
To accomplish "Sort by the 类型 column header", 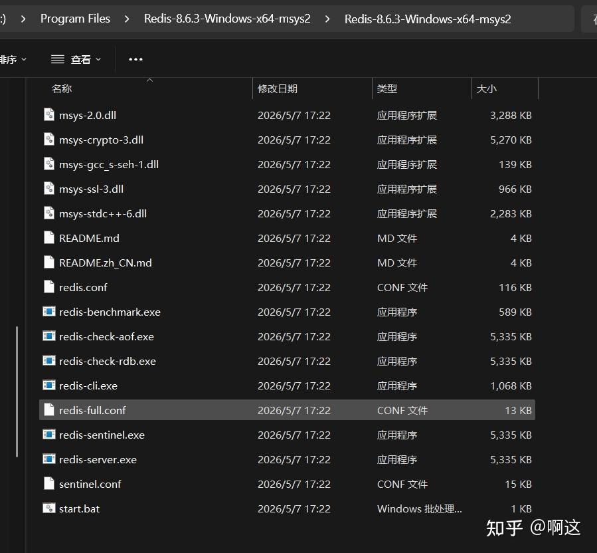I will tap(387, 89).
